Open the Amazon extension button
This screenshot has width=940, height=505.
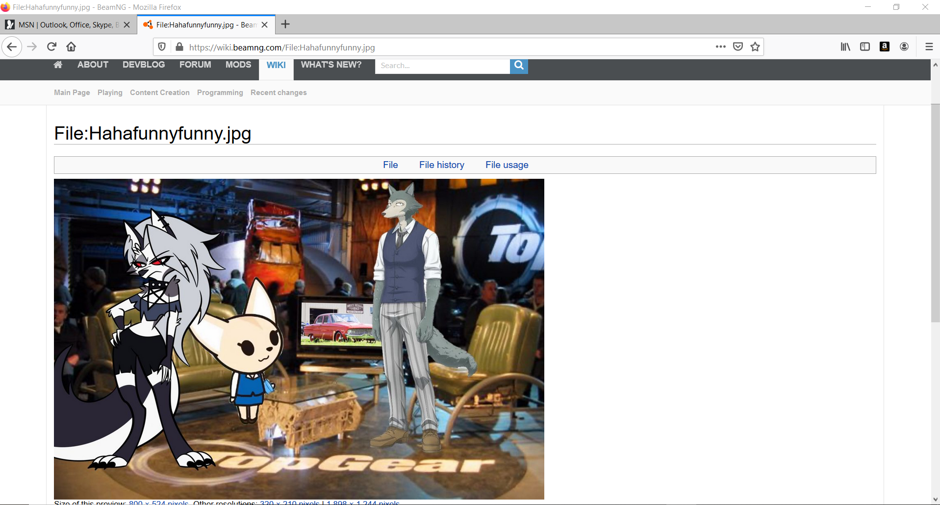pos(885,47)
